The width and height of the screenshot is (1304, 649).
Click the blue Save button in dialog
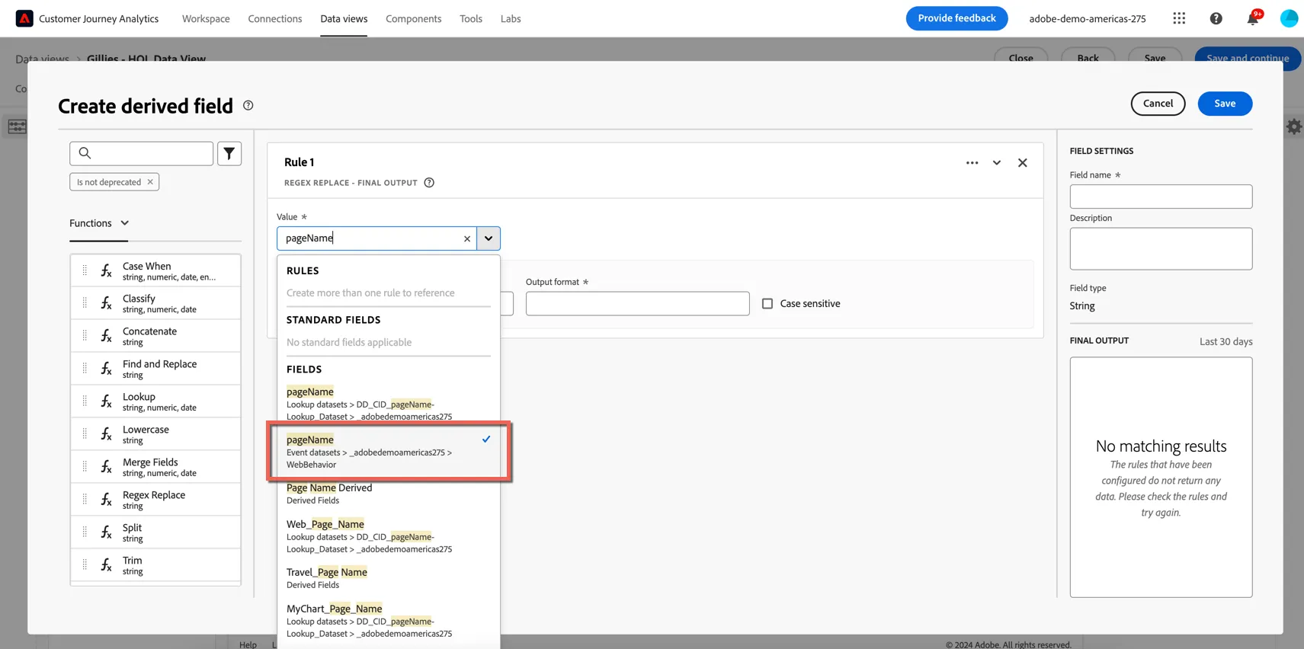pyautogui.click(x=1225, y=104)
